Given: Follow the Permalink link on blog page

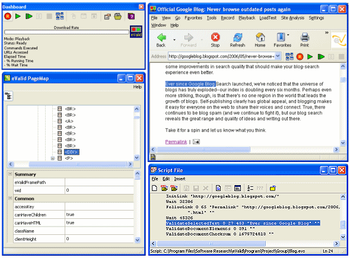Looking at the screenshot, I should [x=176, y=142].
